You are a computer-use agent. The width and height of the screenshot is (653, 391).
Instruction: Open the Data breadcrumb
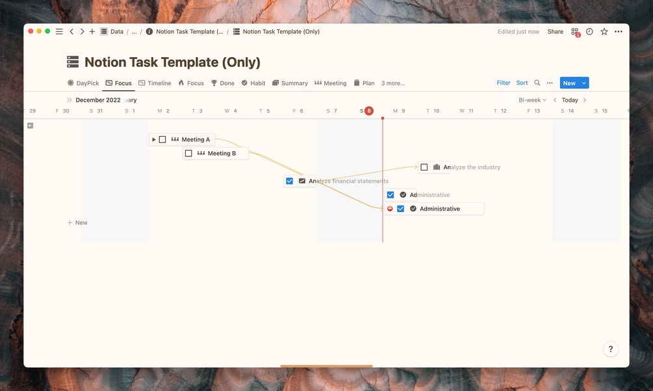pos(112,32)
